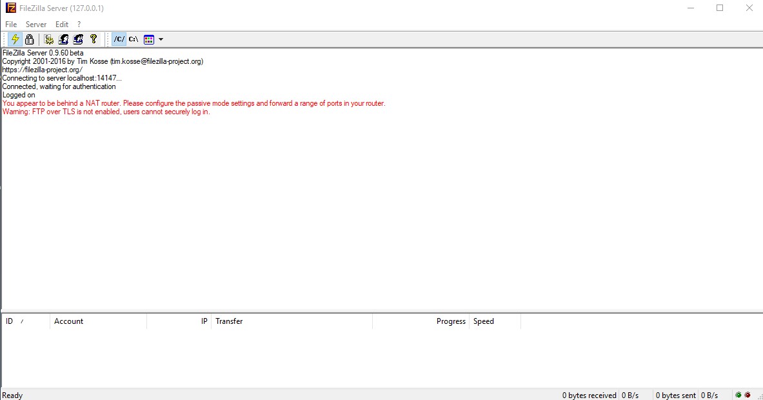Viewport: 763px width, 400px height.
Task: Switch to /C/ path display format
Action: [119, 39]
